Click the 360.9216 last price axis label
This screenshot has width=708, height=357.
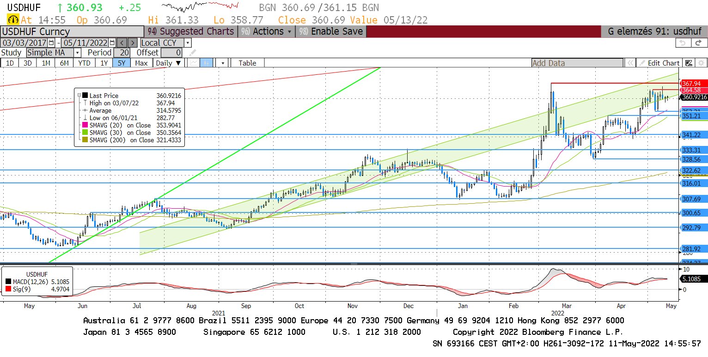(694, 97)
